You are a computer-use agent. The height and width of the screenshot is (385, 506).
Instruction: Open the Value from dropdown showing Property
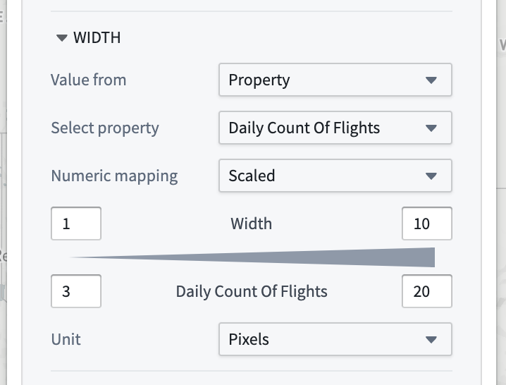coord(335,80)
